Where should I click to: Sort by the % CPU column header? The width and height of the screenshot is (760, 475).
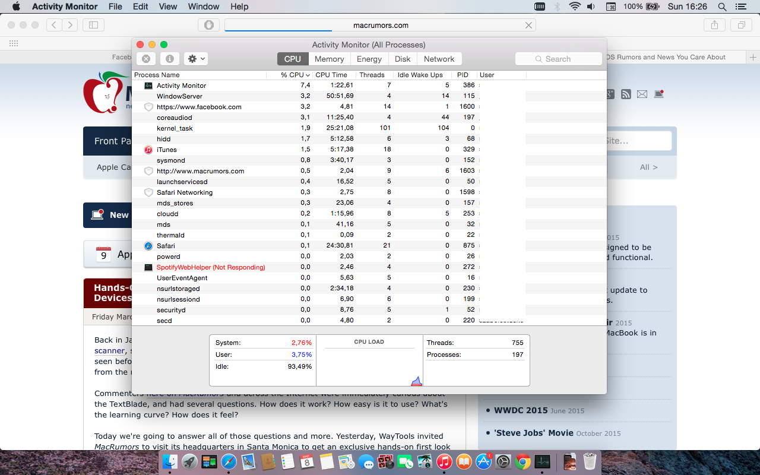[296, 75]
